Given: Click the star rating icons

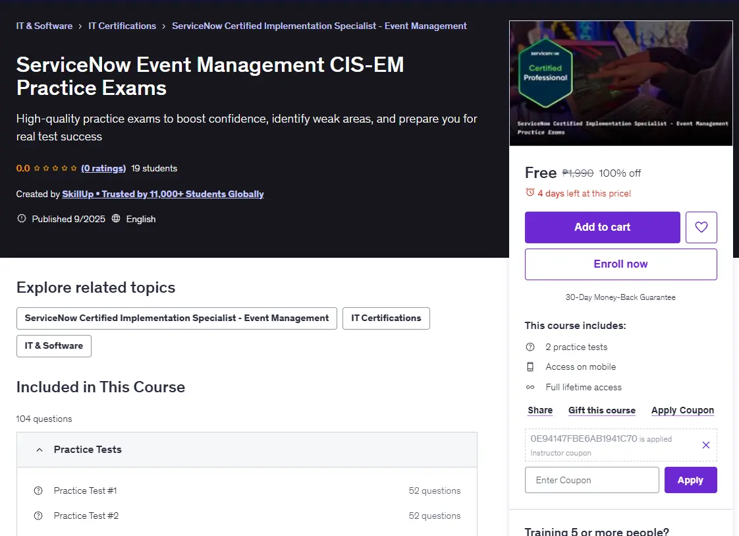Looking at the screenshot, I should (x=55, y=168).
